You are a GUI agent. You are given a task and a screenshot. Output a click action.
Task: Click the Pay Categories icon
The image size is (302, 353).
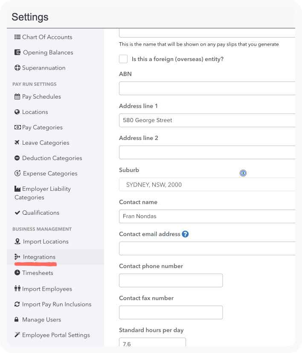[x=17, y=127]
